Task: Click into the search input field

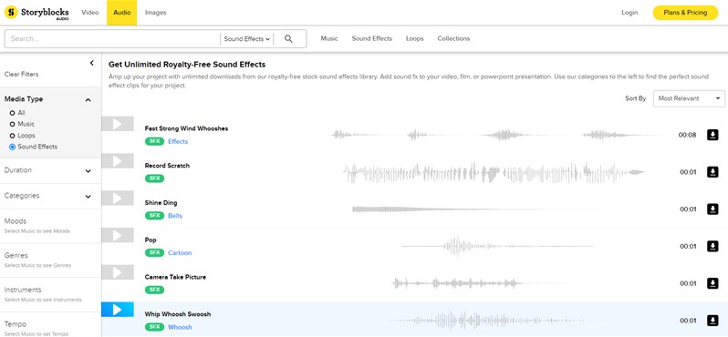Action: coord(112,39)
